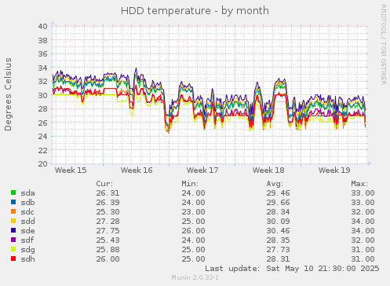Click the Cur: column header
This screenshot has height=286, width=390.
(104, 184)
